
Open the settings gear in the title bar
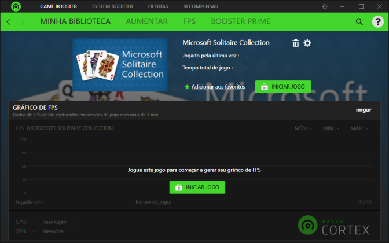[x=325, y=6]
